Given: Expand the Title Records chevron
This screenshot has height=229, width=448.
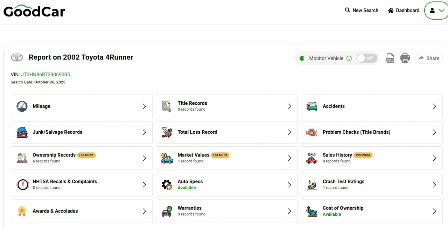Looking at the screenshot, I should point(289,106).
